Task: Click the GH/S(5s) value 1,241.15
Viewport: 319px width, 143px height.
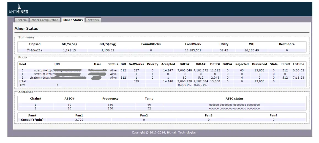Action: pyautogui.click(x=69, y=50)
